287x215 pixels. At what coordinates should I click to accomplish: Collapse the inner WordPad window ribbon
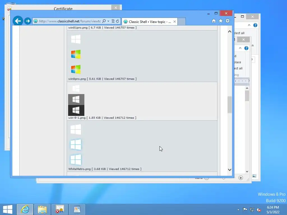(240, 48)
